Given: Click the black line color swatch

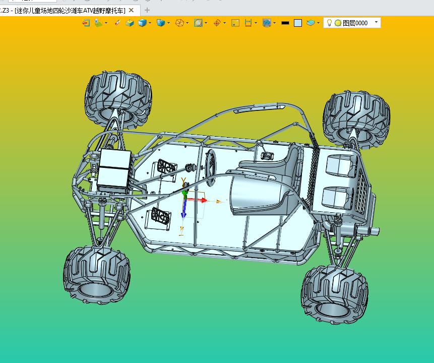Looking at the screenshot, I should 285,23.
